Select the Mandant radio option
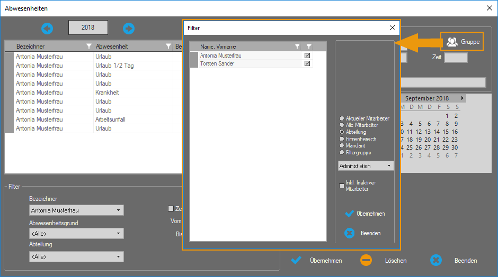This screenshot has width=498, height=277. (x=342, y=145)
